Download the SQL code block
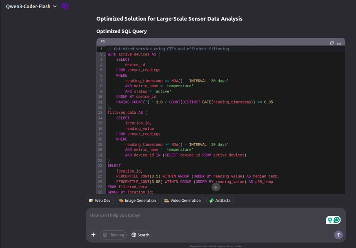The height and width of the screenshot is (248, 356). (339, 43)
